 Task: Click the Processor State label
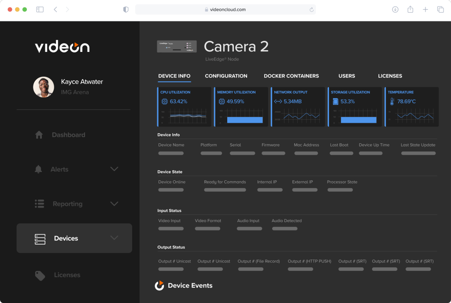coord(342,182)
